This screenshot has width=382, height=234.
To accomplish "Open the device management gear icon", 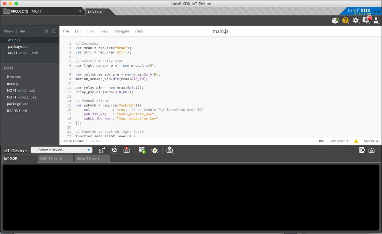I will click(170, 150).
